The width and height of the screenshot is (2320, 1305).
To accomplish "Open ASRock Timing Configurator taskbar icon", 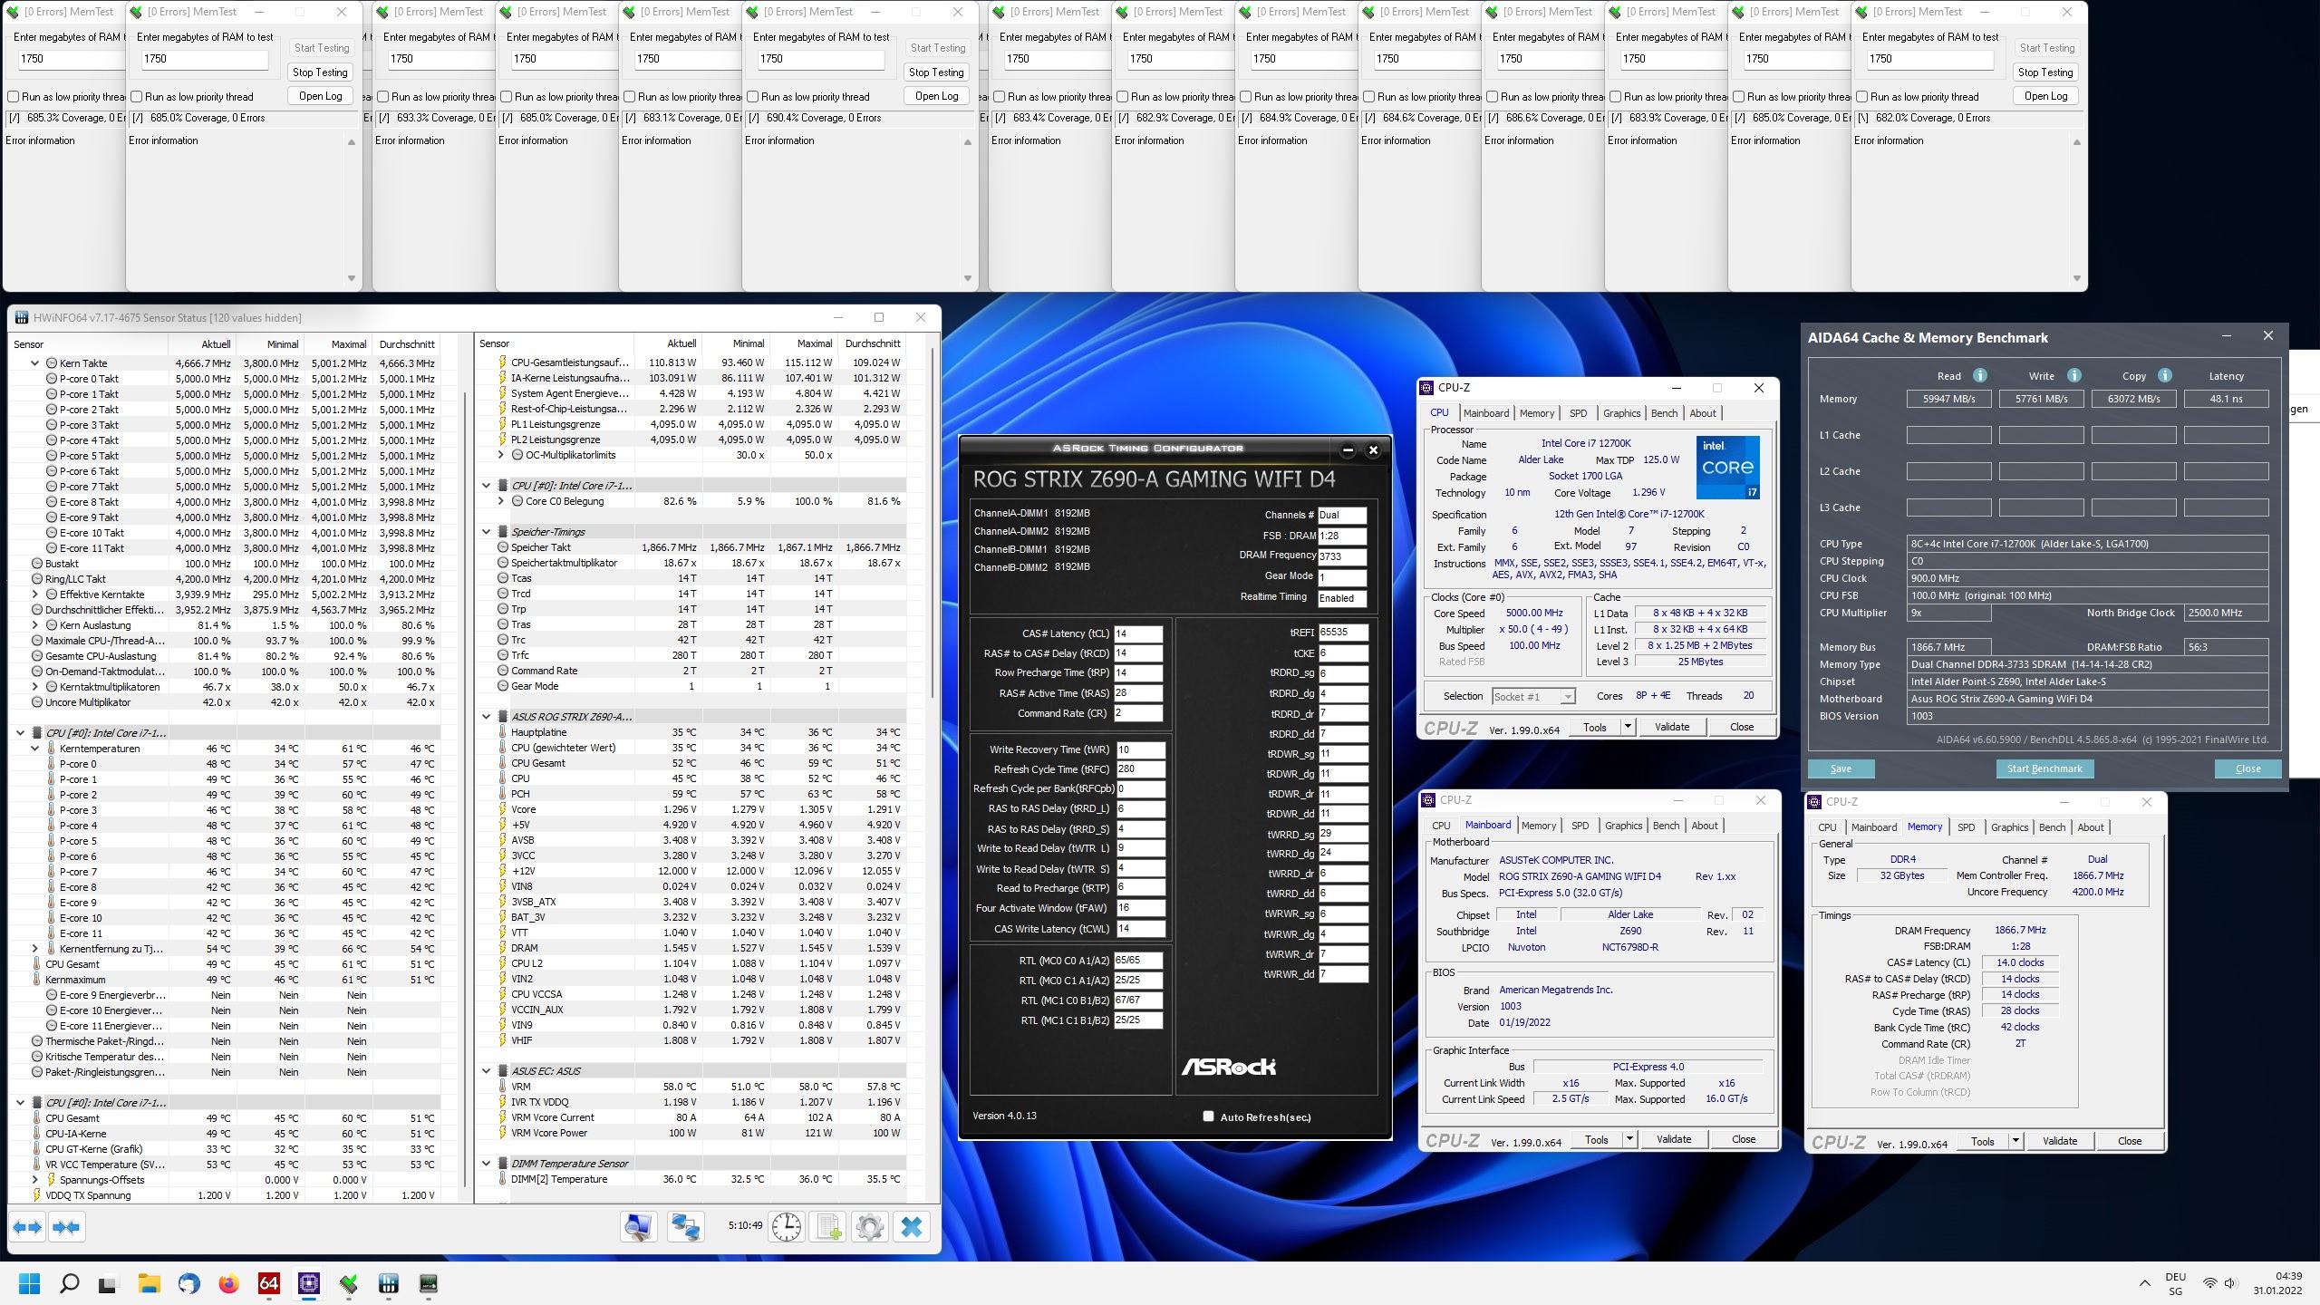I will 429,1283.
